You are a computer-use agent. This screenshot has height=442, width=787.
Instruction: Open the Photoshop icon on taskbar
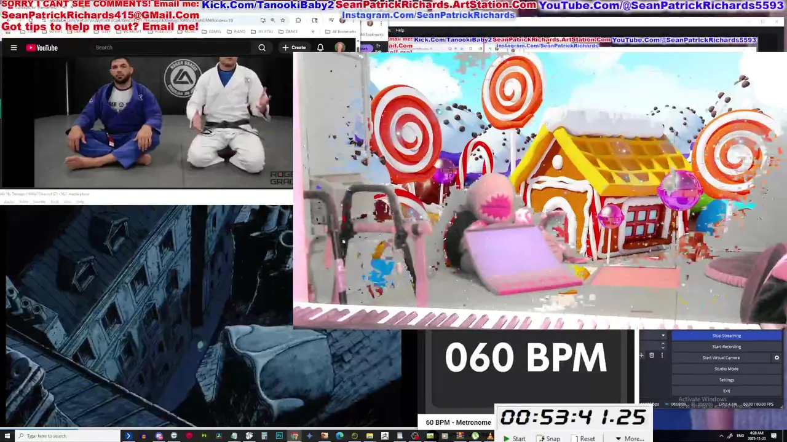[x=279, y=436]
